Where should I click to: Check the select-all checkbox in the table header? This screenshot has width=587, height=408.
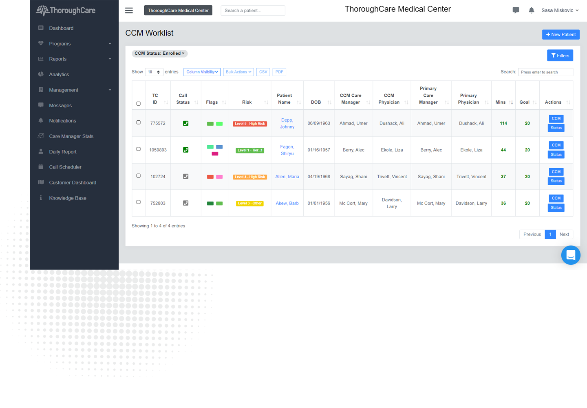[x=138, y=104]
